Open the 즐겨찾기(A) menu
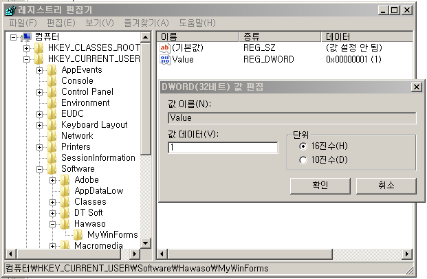The height and width of the screenshot is (279, 427). click(146, 23)
